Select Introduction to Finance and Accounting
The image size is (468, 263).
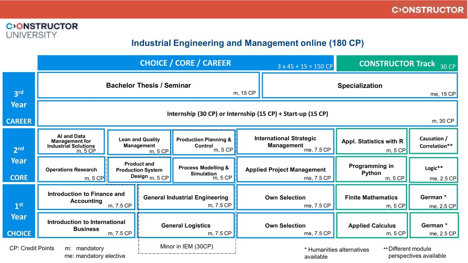coord(86,197)
